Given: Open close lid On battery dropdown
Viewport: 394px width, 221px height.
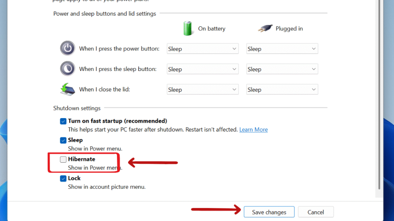Looking at the screenshot, I should coord(202,89).
